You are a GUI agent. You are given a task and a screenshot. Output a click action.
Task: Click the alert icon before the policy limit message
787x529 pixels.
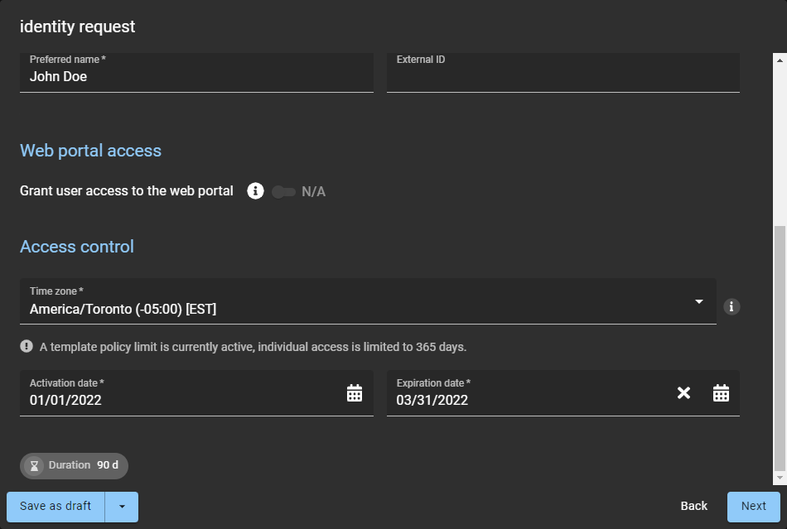(27, 347)
